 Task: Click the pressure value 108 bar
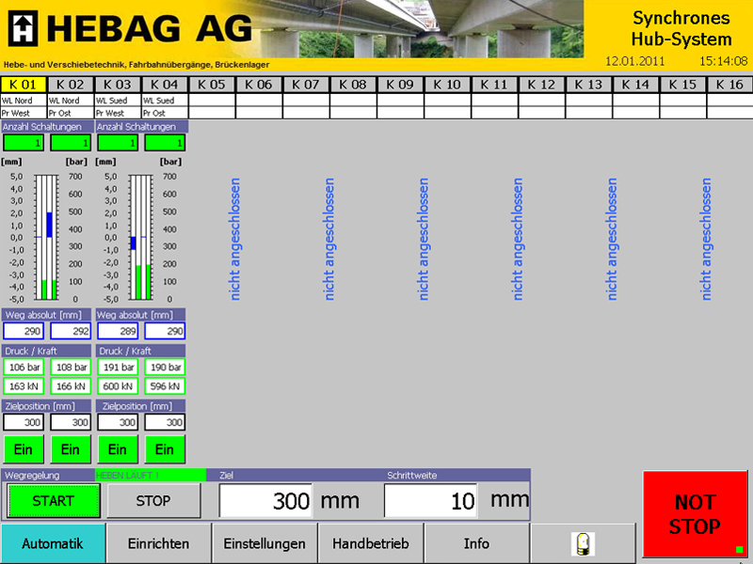(71, 368)
